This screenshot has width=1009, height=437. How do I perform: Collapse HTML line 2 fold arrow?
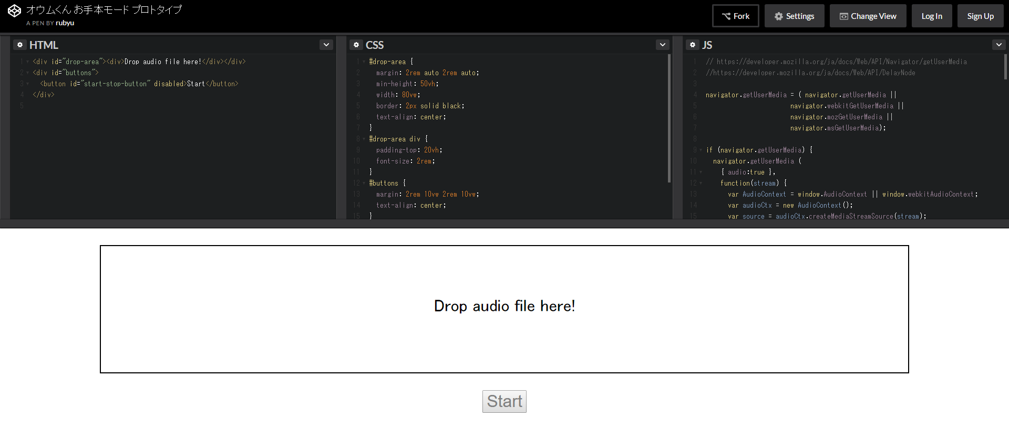pos(27,73)
